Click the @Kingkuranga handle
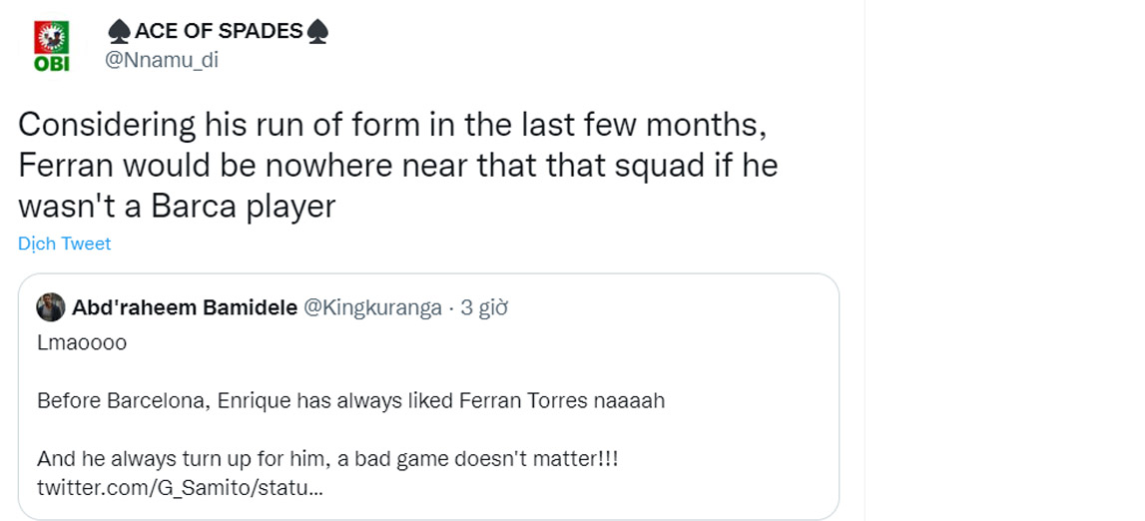The width and height of the screenshot is (1145, 521). coord(372,307)
